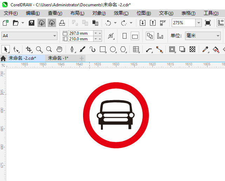Undo the last action
The height and width of the screenshot is (181, 225).
[108, 23]
